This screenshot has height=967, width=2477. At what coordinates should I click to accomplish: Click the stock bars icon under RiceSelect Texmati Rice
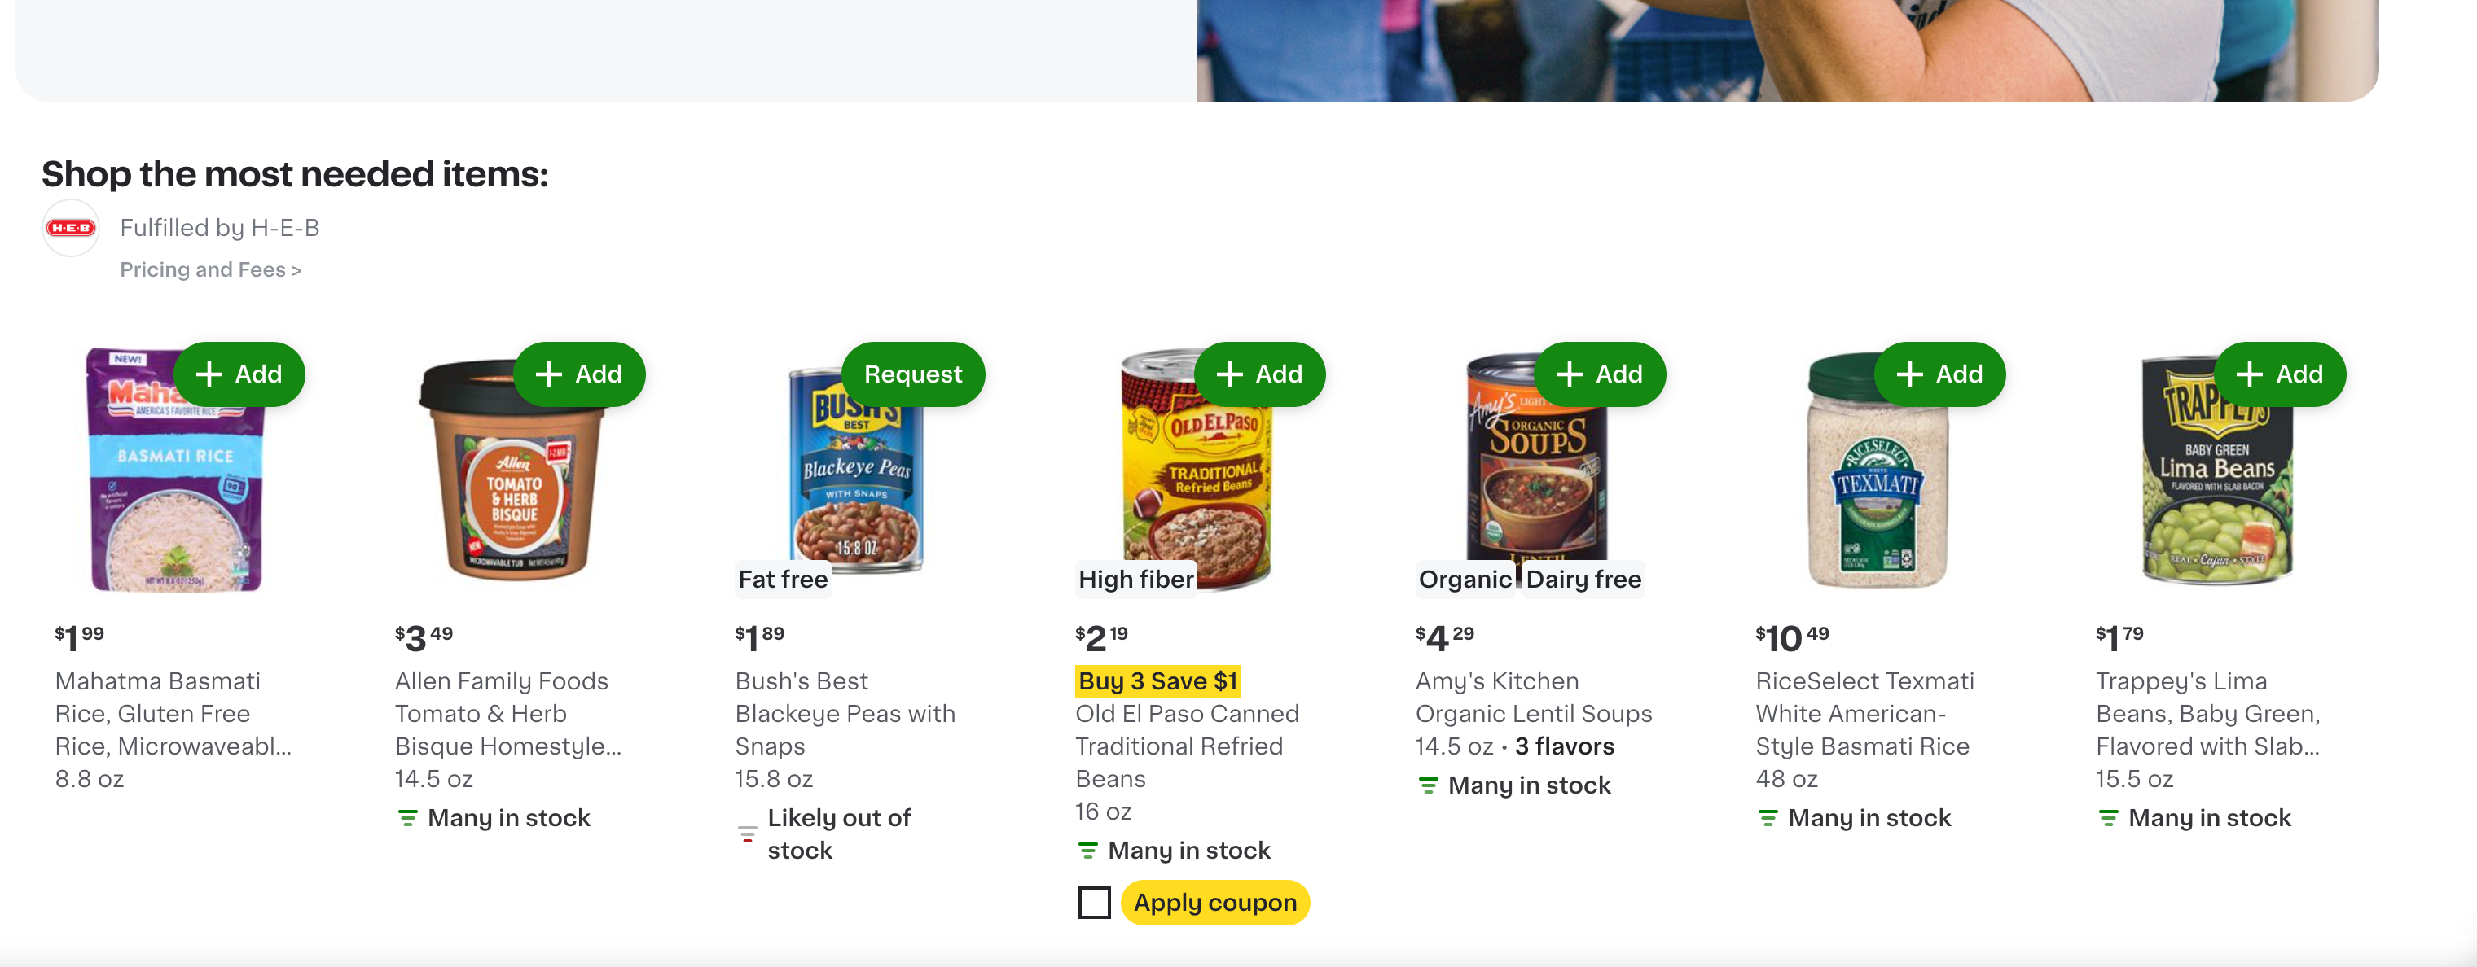pyautogui.click(x=1768, y=817)
